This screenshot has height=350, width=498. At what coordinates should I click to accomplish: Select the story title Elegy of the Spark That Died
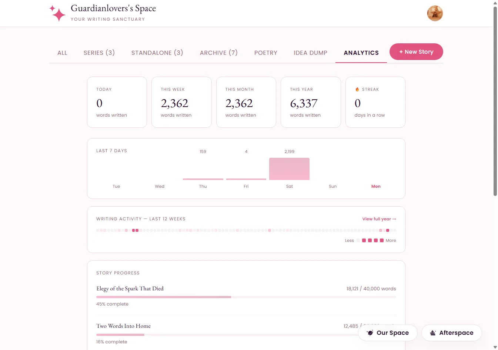point(130,289)
